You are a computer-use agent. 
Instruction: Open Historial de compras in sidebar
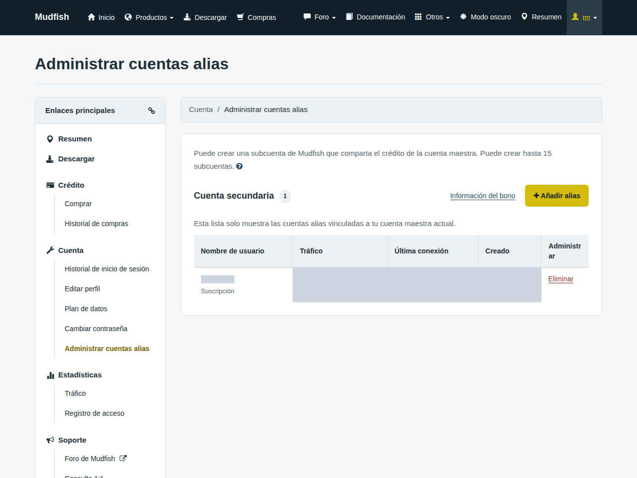pos(97,224)
